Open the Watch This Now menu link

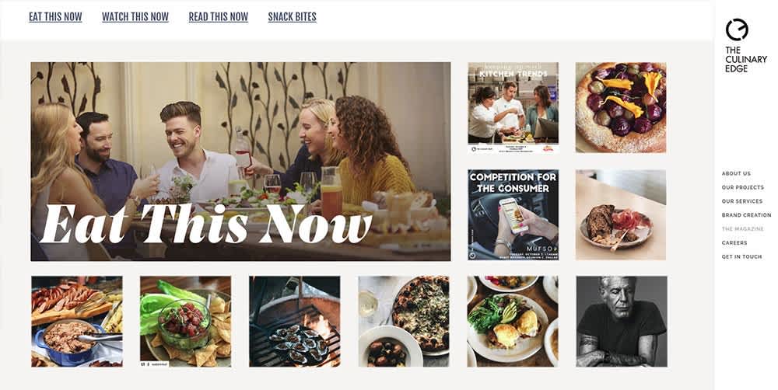pos(135,17)
